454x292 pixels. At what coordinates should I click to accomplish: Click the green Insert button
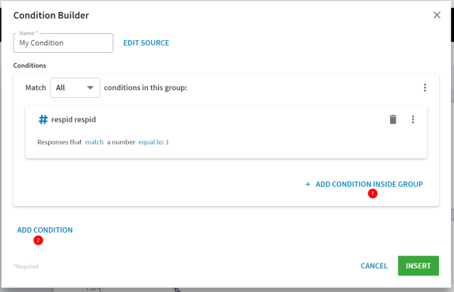418,266
